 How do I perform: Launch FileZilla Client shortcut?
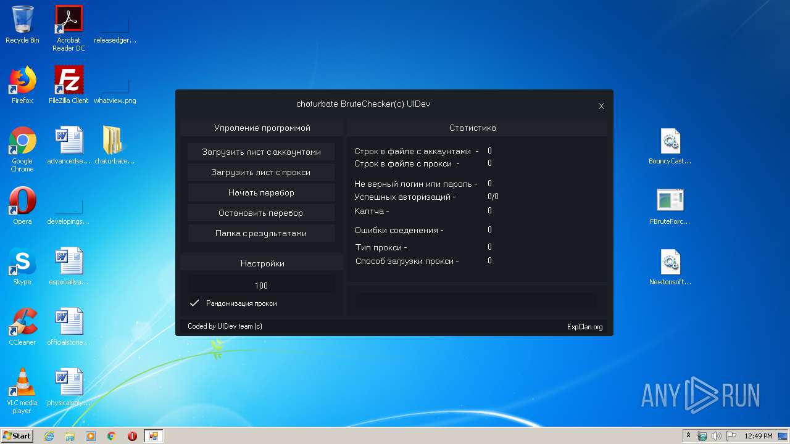69,85
